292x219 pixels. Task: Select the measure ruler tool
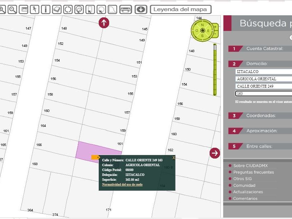[24, 9]
